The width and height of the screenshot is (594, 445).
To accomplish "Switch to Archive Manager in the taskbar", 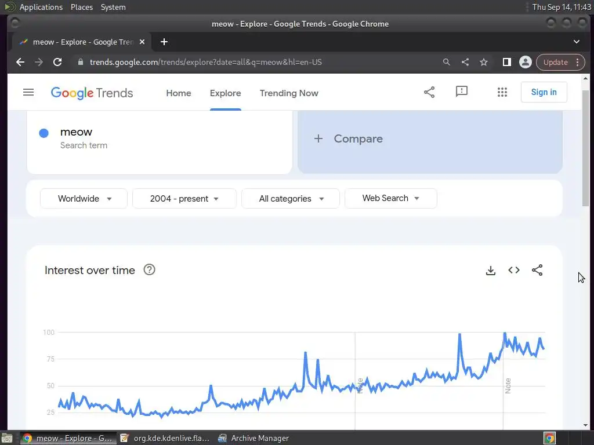I will [254, 438].
